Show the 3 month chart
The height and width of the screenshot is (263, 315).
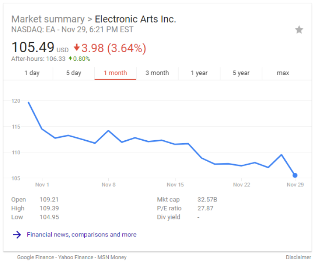pos(157,73)
